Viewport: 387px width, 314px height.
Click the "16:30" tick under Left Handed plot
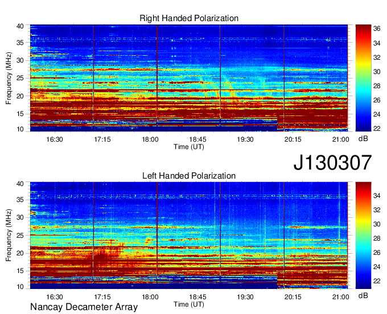(55, 297)
